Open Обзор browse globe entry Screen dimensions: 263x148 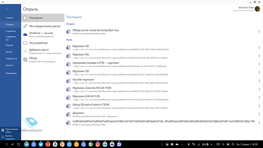43,60
